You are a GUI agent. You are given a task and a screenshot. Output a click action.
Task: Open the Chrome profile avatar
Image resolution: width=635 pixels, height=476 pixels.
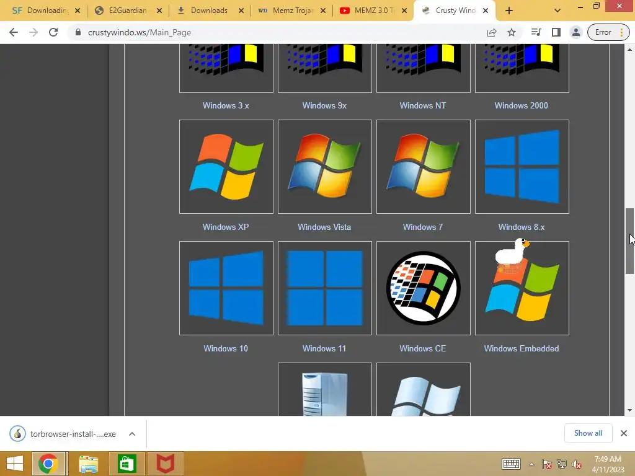pos(576,32)
